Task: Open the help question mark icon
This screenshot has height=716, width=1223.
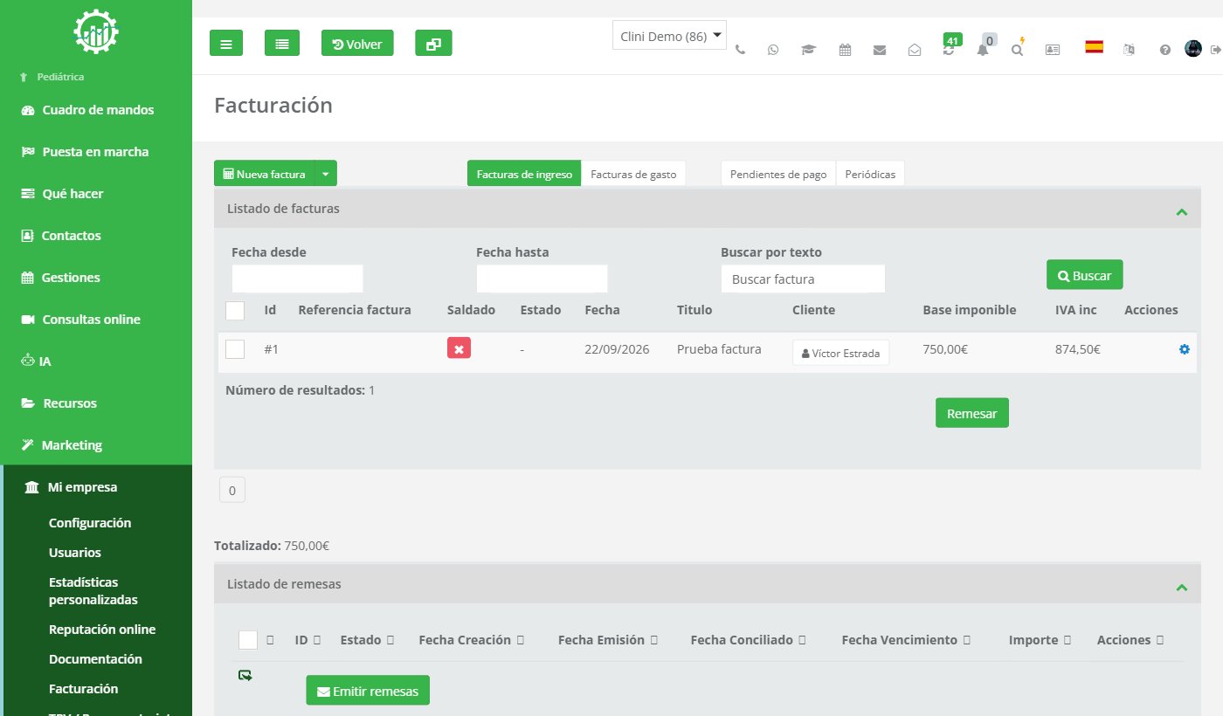Action: point(1164,50)
